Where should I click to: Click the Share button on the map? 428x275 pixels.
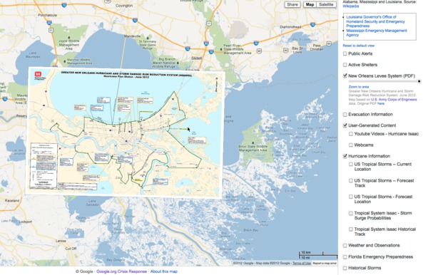pyautogui.click(x=292, y=5)
